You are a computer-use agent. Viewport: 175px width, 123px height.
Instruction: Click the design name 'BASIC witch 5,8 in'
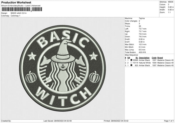pos(19,13)
